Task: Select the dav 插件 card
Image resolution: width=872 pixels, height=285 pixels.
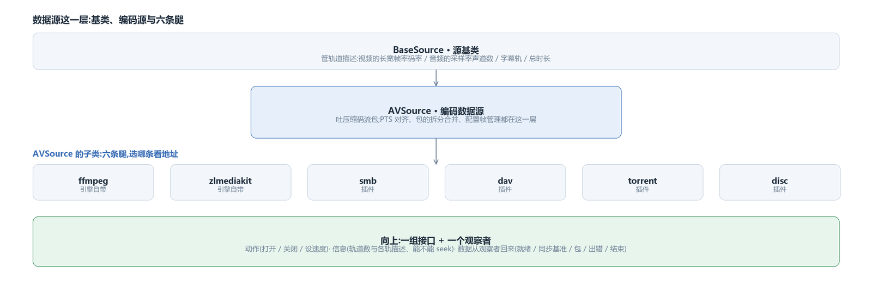Action: point(505,183)
